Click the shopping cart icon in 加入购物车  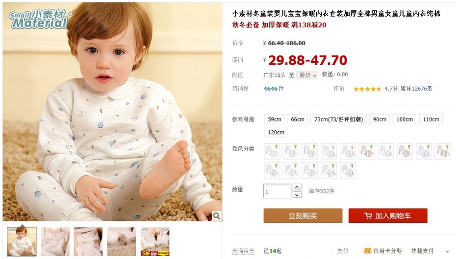click(x=368, y=216)
